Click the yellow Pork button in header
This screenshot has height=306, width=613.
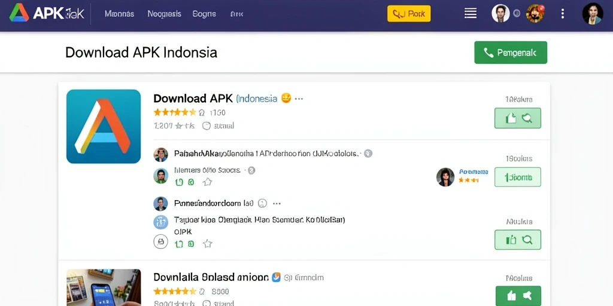(x=409, y=14)
